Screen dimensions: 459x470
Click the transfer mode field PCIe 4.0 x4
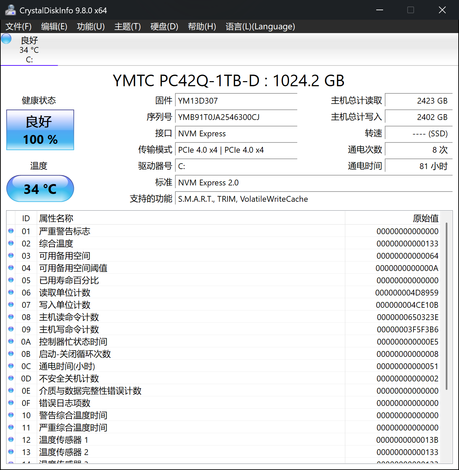tap(236, 150)
